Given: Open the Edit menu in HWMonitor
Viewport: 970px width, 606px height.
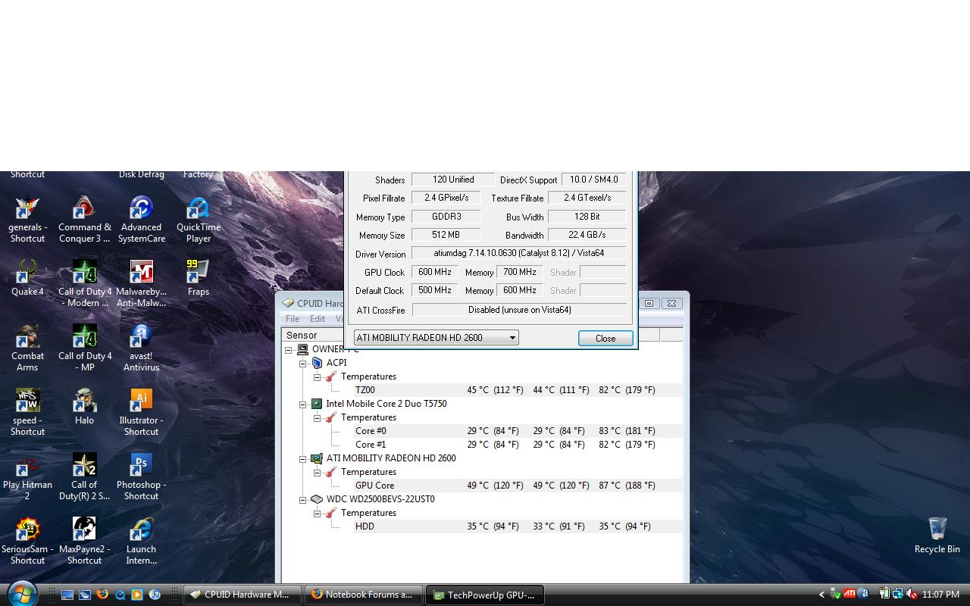Looking at the screenshot, I should tap(318, 319).
